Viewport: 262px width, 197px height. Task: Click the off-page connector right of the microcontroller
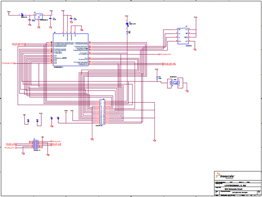coord(165,54)
